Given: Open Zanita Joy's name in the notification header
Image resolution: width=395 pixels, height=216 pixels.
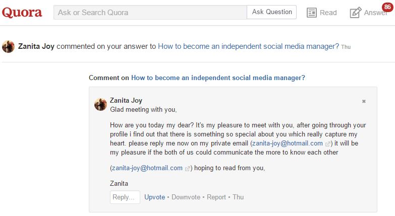Looking at the screenshot, I should 36,46.
